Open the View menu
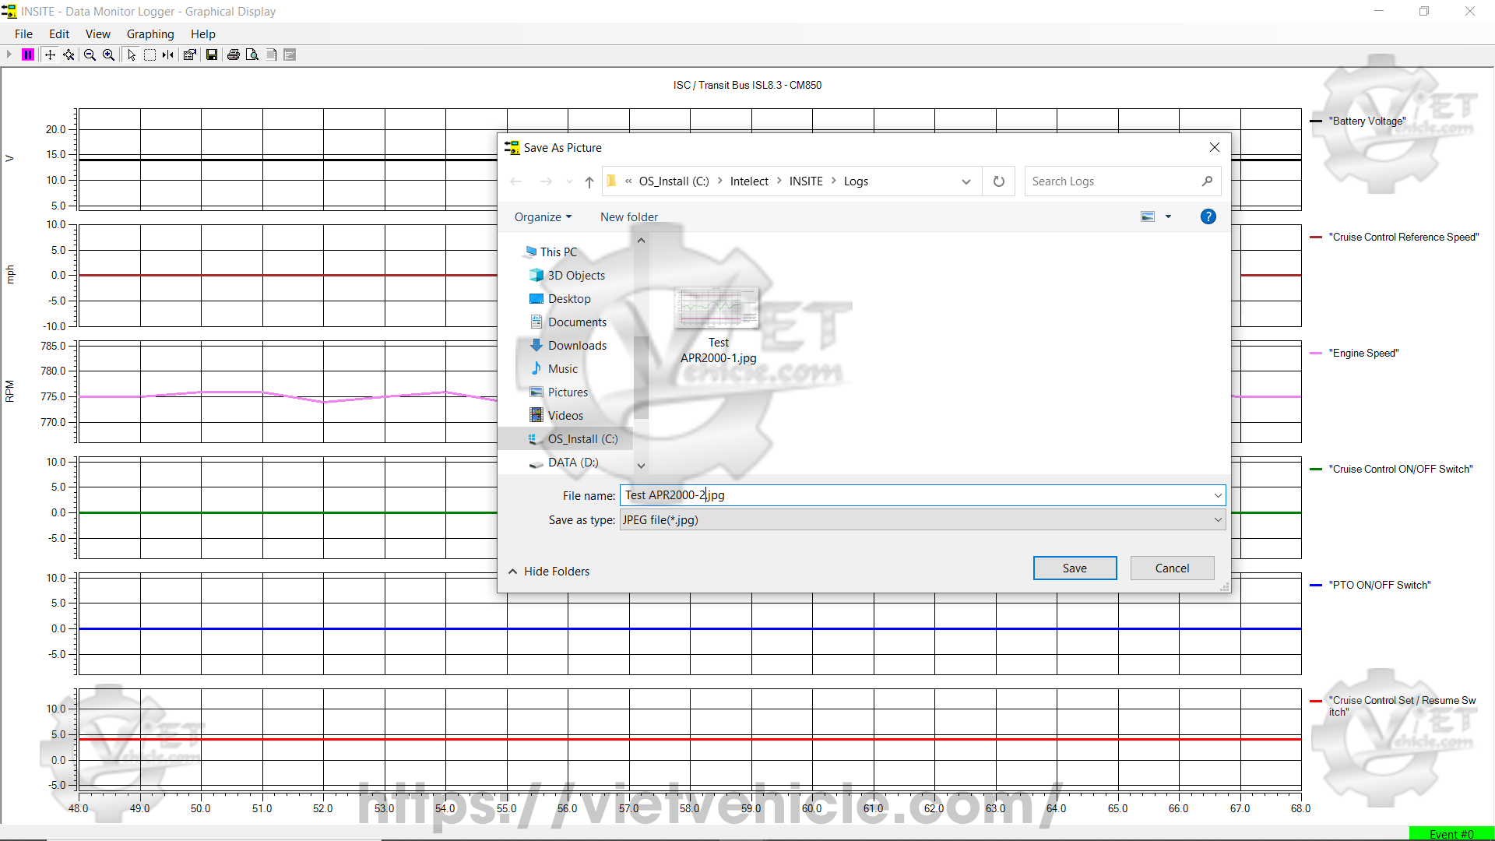This screenshot has width=1495, height=841. 97,33
